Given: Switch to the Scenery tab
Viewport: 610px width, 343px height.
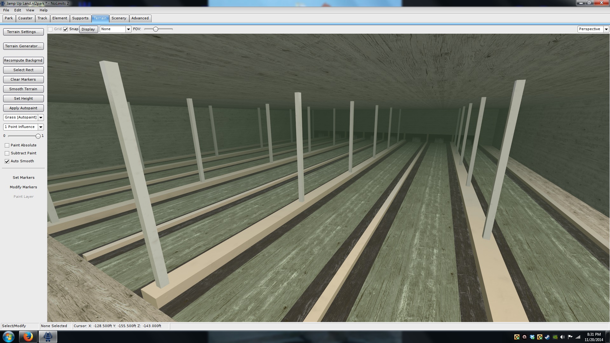Looking at the screenshot, I should (x=119, y=18).
